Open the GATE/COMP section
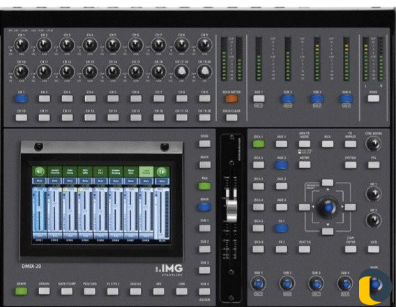 (x=67, y=292)
